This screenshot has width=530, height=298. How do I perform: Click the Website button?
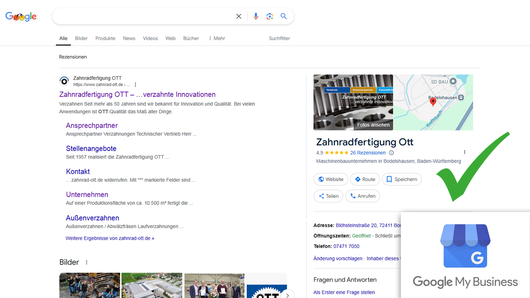330,179
